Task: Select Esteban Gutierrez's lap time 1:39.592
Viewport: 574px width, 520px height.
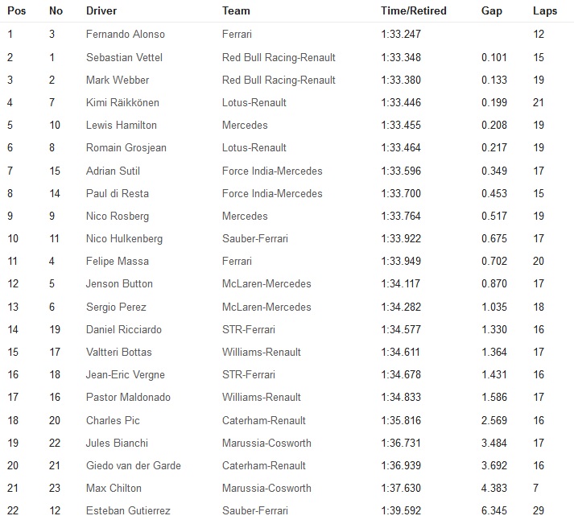Action: pyautogui.click(x=401, y=510)
